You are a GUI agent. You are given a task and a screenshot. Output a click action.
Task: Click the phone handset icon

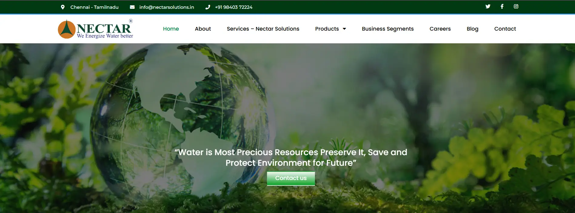(208, 7)
